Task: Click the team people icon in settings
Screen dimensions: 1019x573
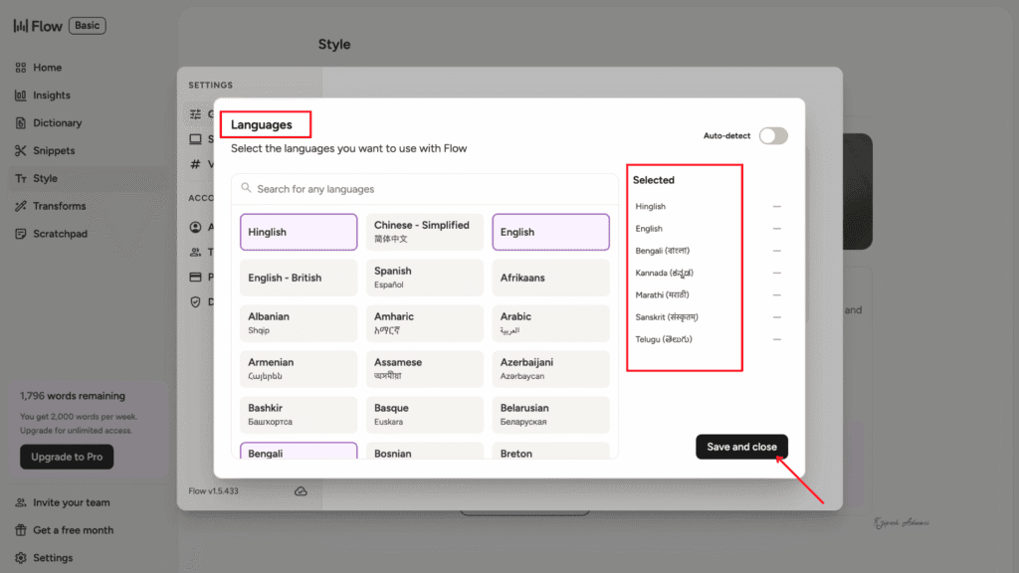Action: (196, 252)
